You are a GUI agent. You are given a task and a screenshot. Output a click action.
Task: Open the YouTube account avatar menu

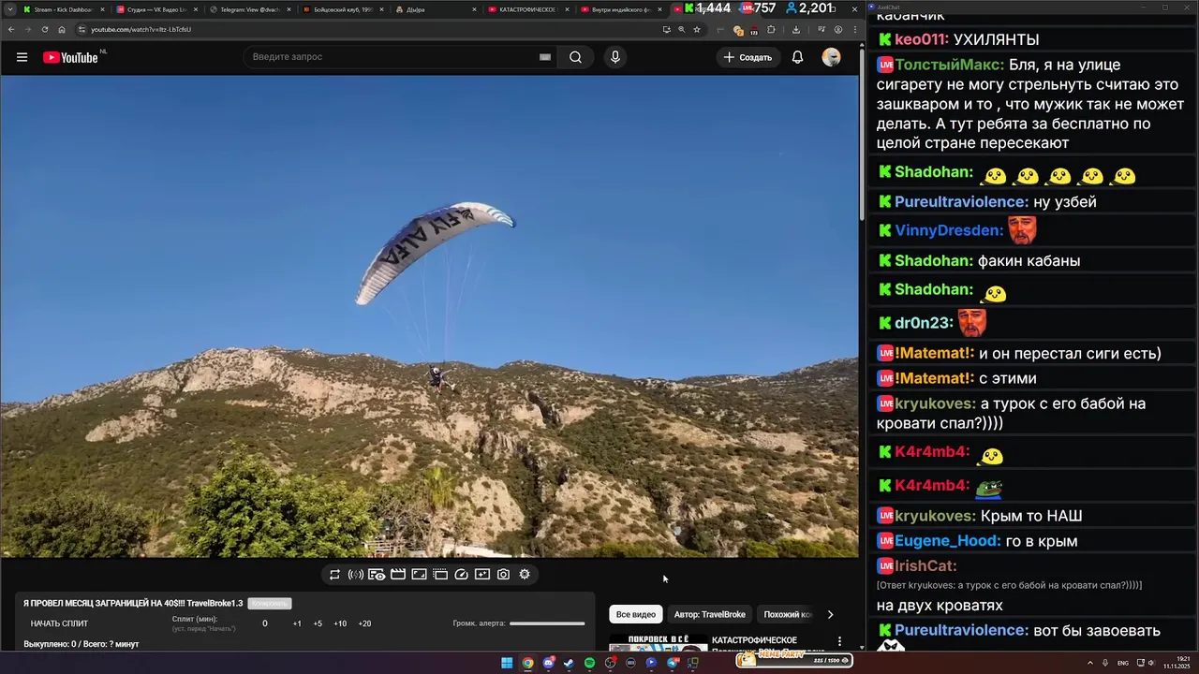click(831, 57)
